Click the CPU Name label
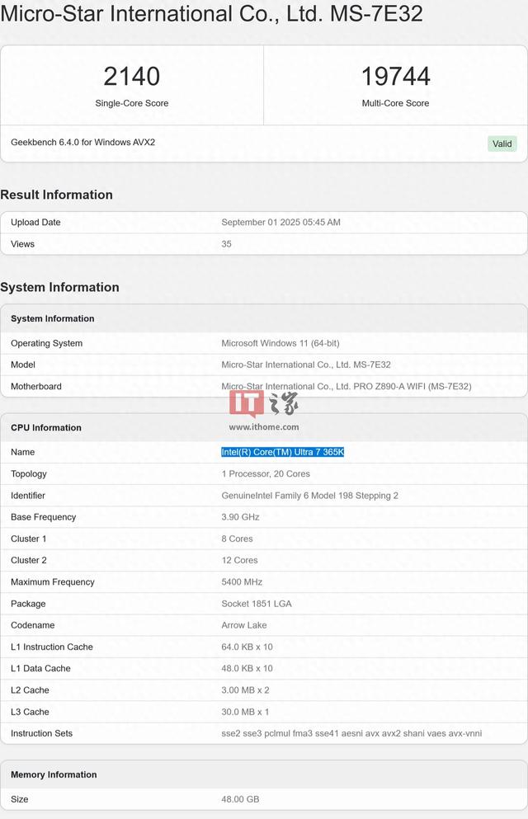 coord(22,452)
